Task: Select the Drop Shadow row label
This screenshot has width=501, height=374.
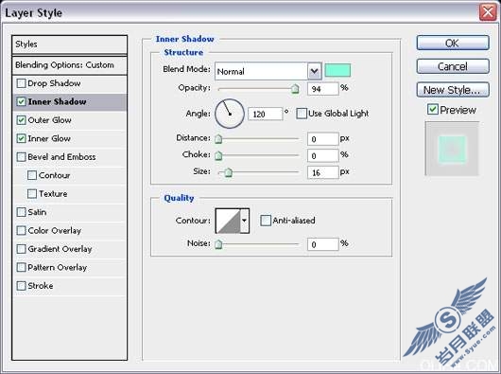Action: [x=54, y=83]
